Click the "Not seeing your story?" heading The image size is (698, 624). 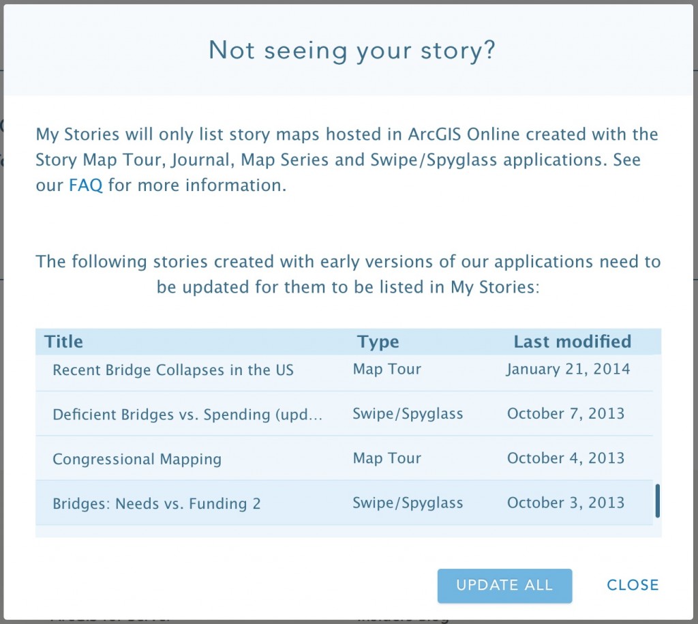pos(352,50)
